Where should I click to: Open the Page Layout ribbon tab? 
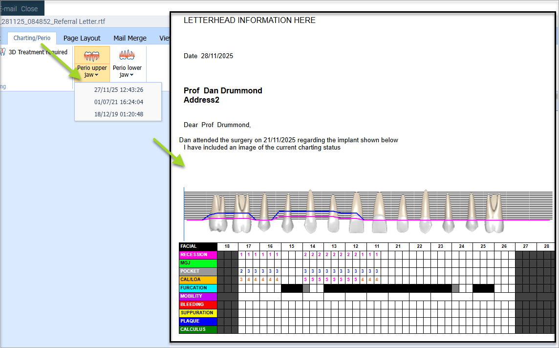pyautogui.click(x=82, y=38)
